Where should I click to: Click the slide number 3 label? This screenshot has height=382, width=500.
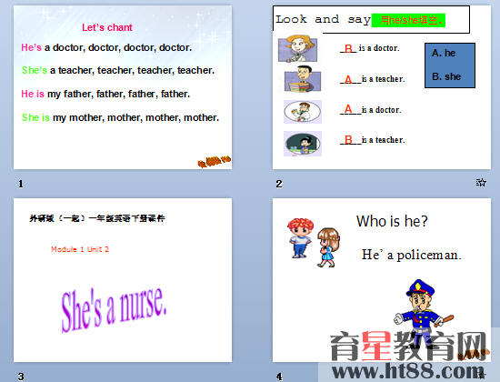pyautogui.click(x=21, y=377)
